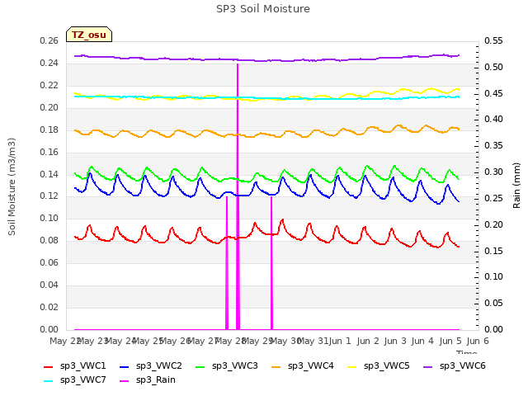Click the sp3_VWC4 legend label
The image size is (528, 396).
click(x=310, y=366)
